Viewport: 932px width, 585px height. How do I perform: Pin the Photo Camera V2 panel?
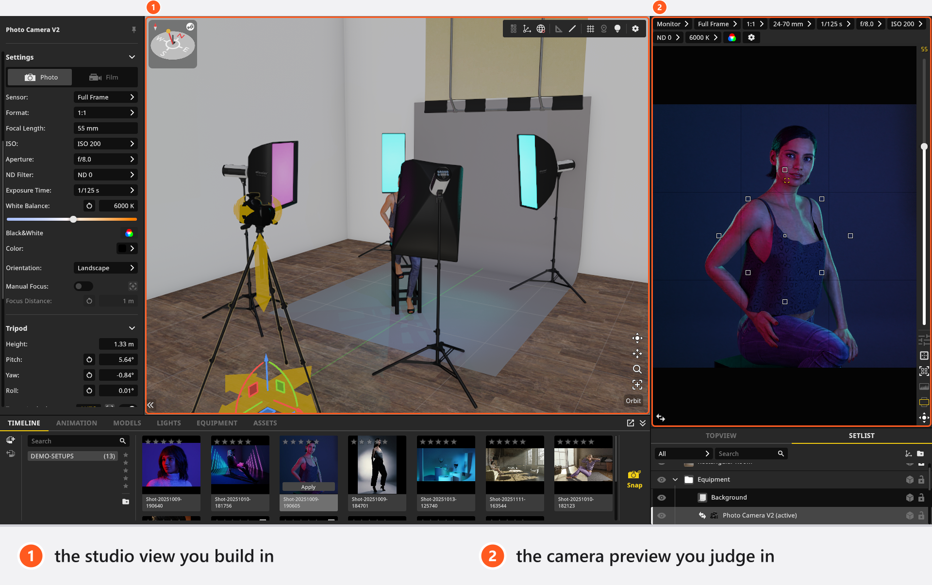(x=134, y=30)
